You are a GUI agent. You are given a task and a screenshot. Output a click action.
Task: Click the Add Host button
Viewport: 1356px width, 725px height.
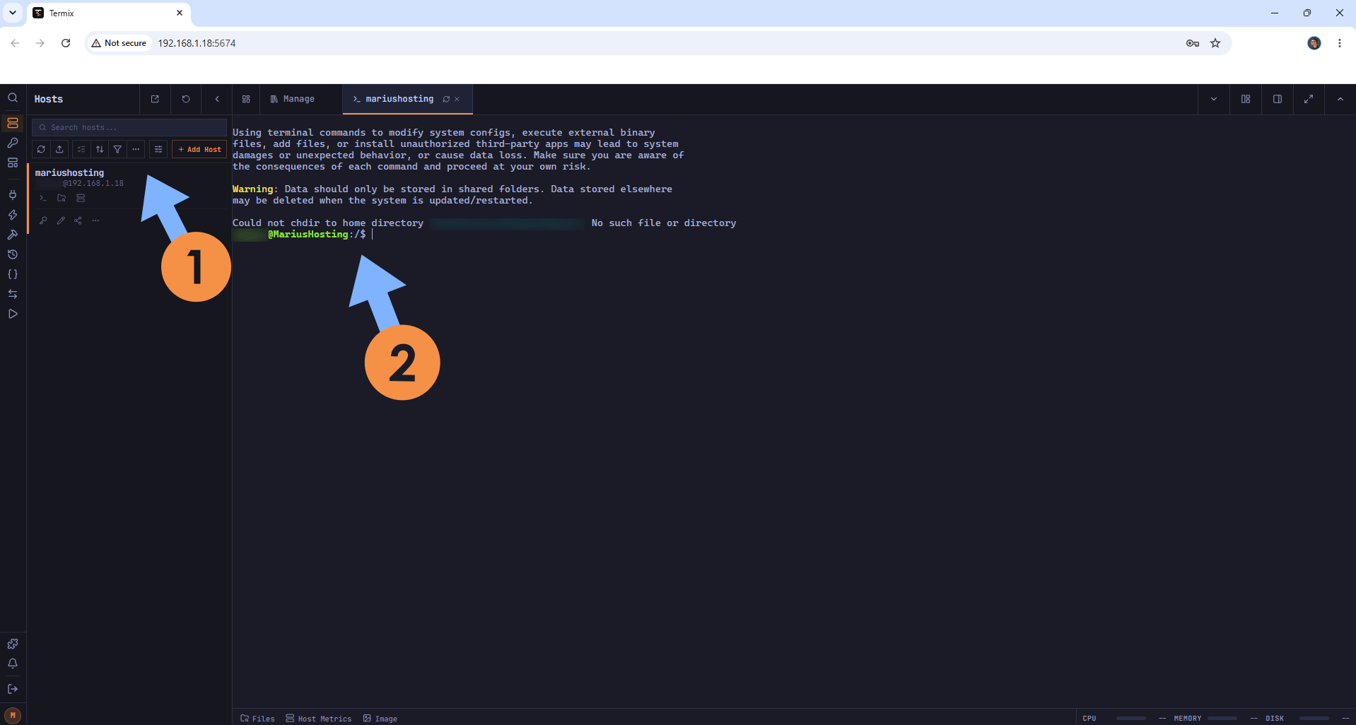click(x=199, y=149)
